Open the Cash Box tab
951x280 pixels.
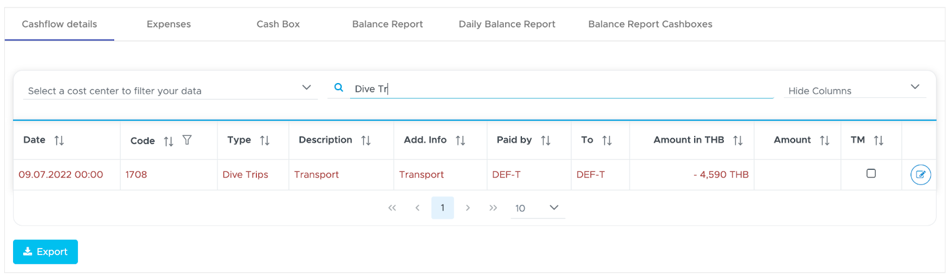point(278,24)
